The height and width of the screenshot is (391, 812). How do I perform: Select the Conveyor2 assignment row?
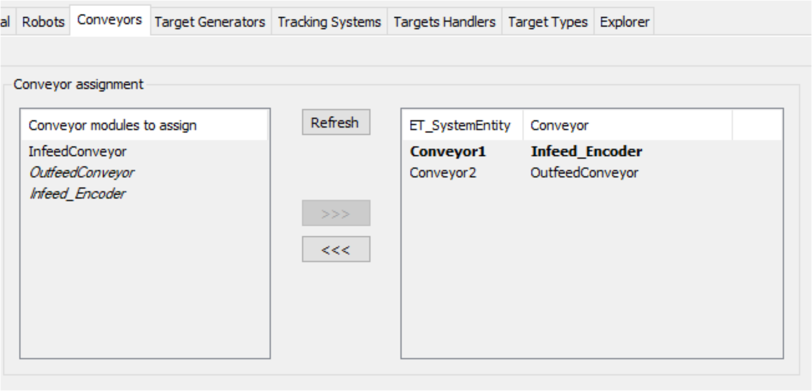click(x=444, y=172)
